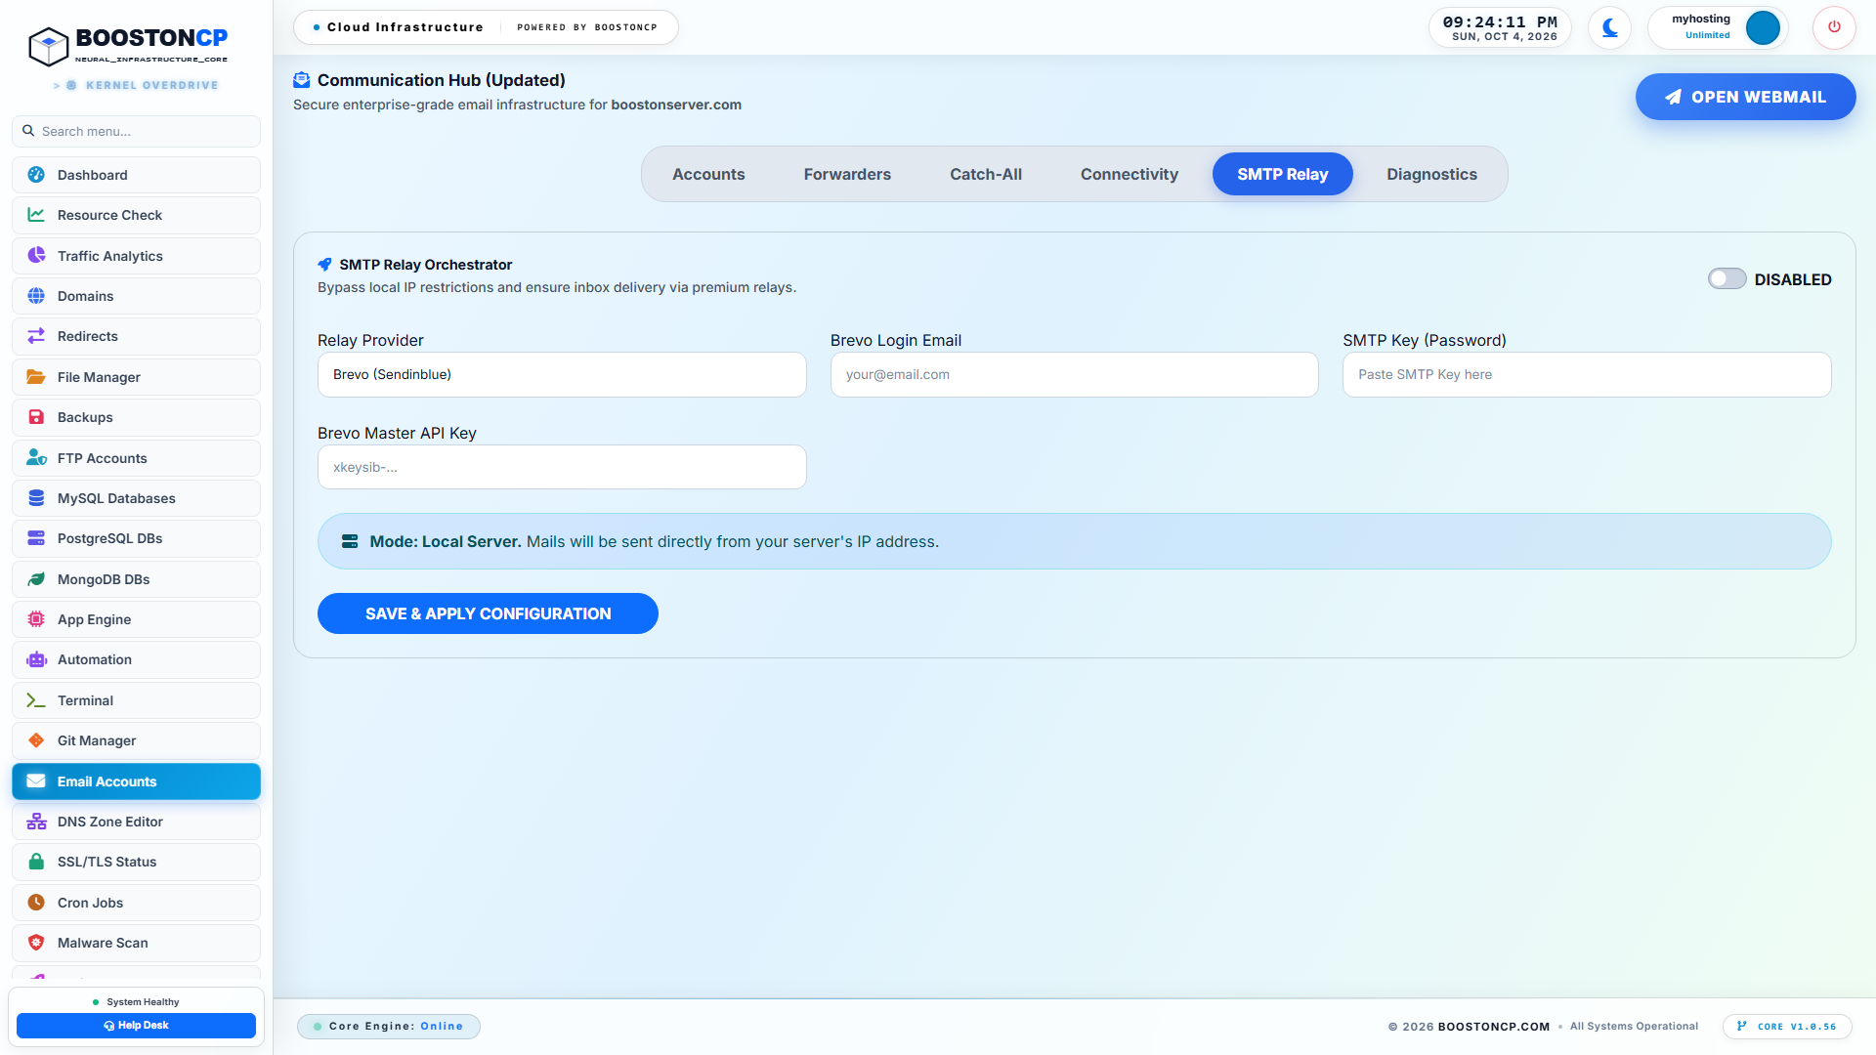
Task: Click the Redirects arrows icon
Action: (36, 336)
